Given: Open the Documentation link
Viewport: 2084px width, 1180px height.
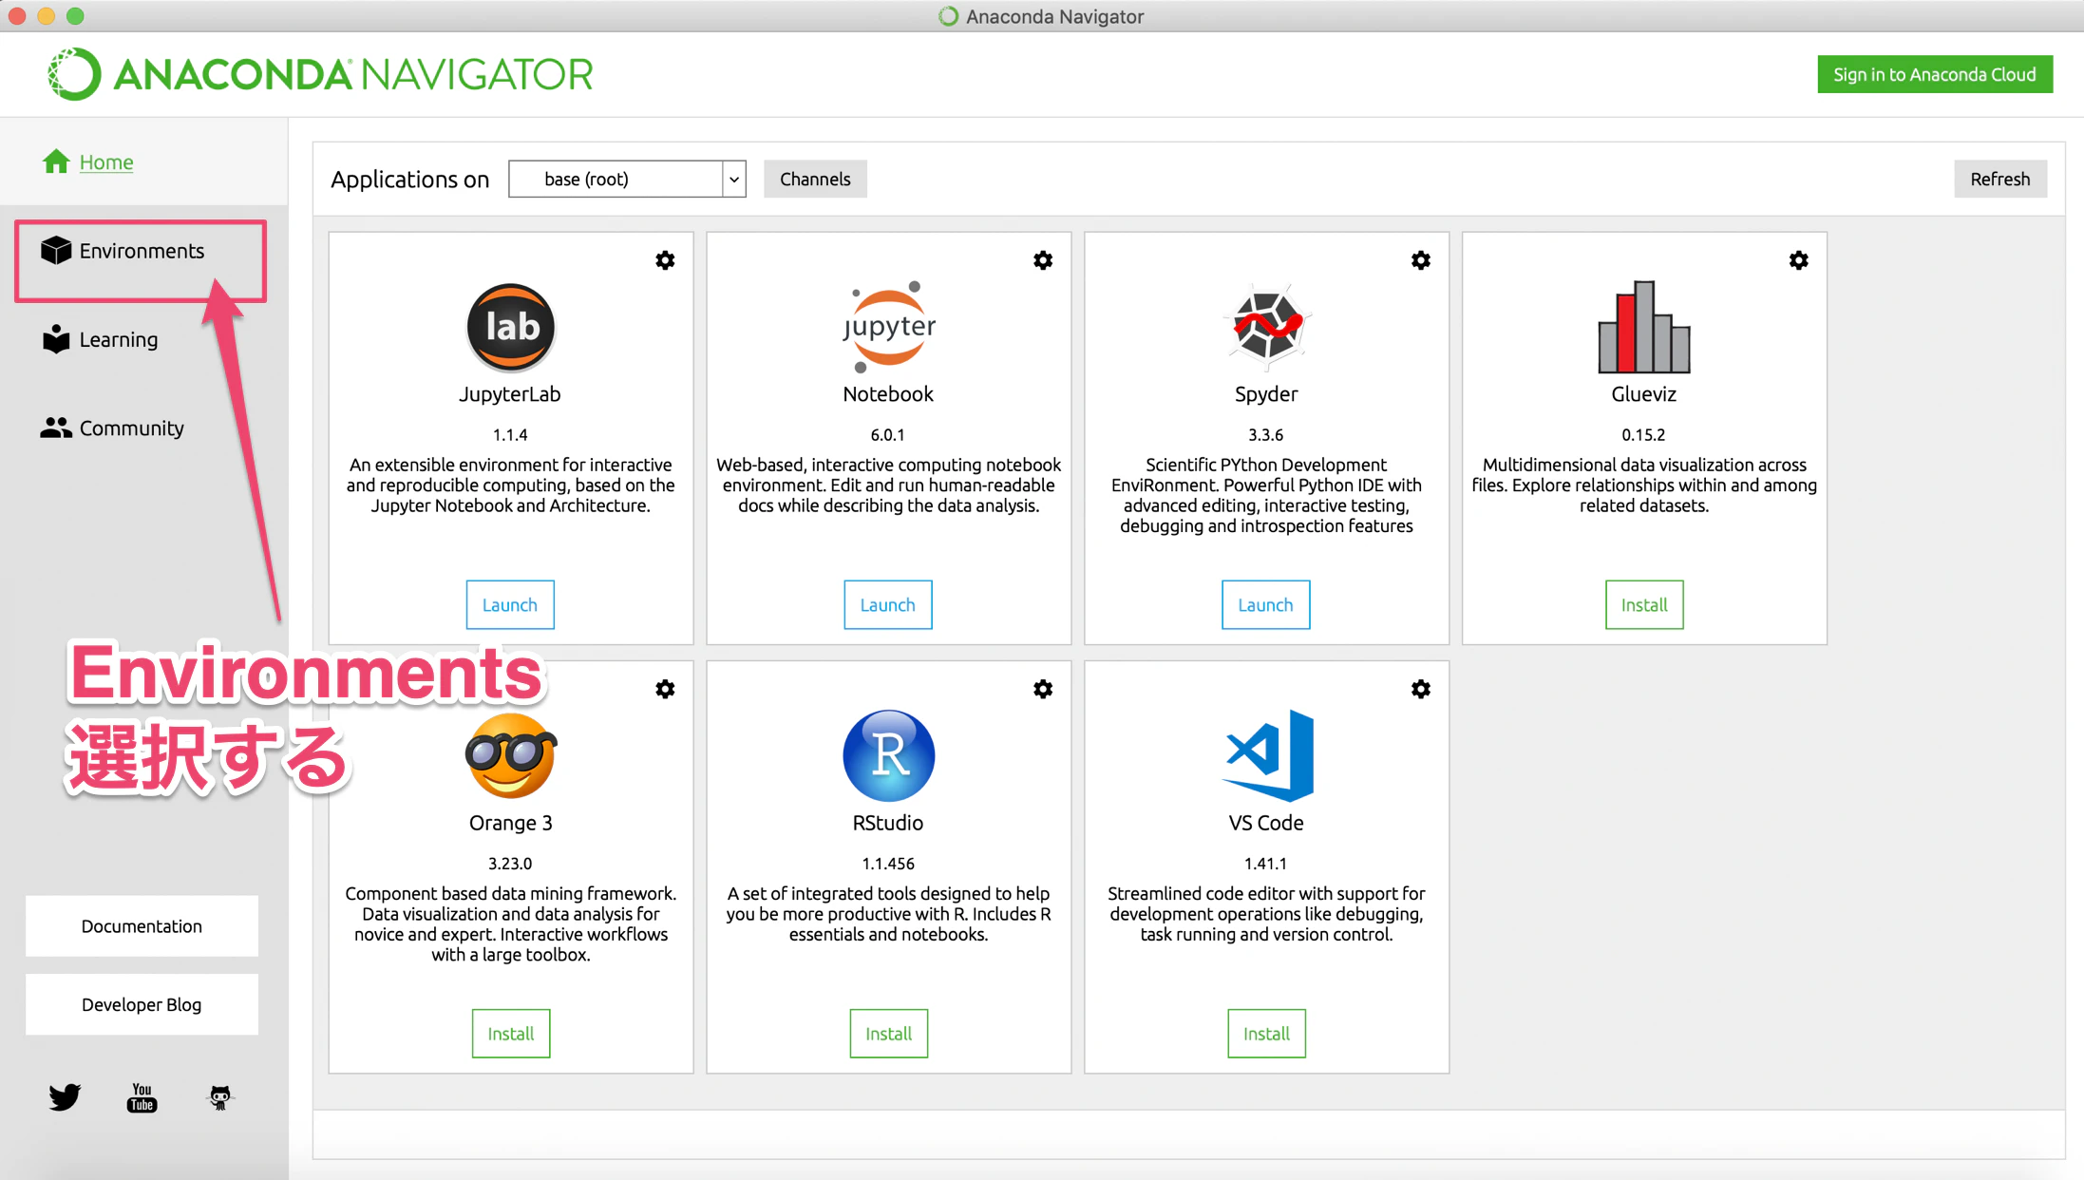Looking at the screenshot, I should point(142,926).
